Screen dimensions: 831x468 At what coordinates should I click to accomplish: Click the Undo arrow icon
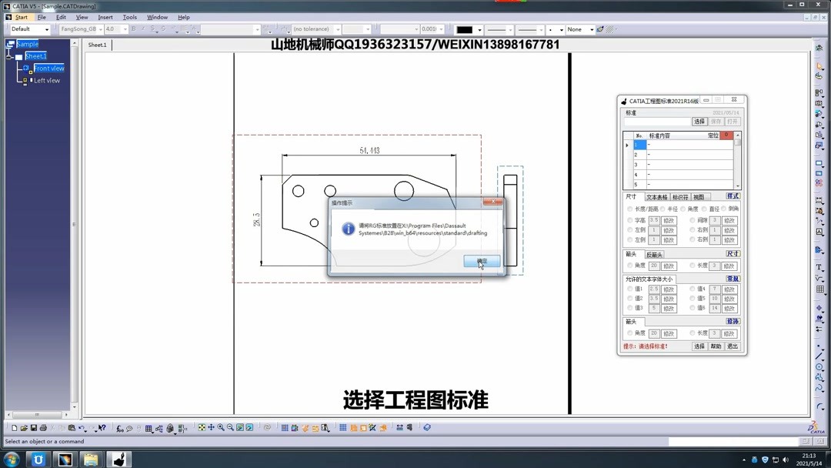[82, 427]
